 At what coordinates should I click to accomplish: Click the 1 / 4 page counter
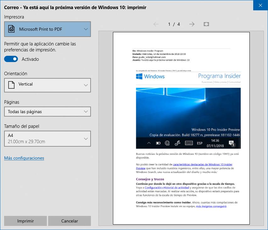click(174, 24)
